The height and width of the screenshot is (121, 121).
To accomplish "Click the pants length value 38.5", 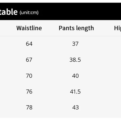I will coord(75,60).
